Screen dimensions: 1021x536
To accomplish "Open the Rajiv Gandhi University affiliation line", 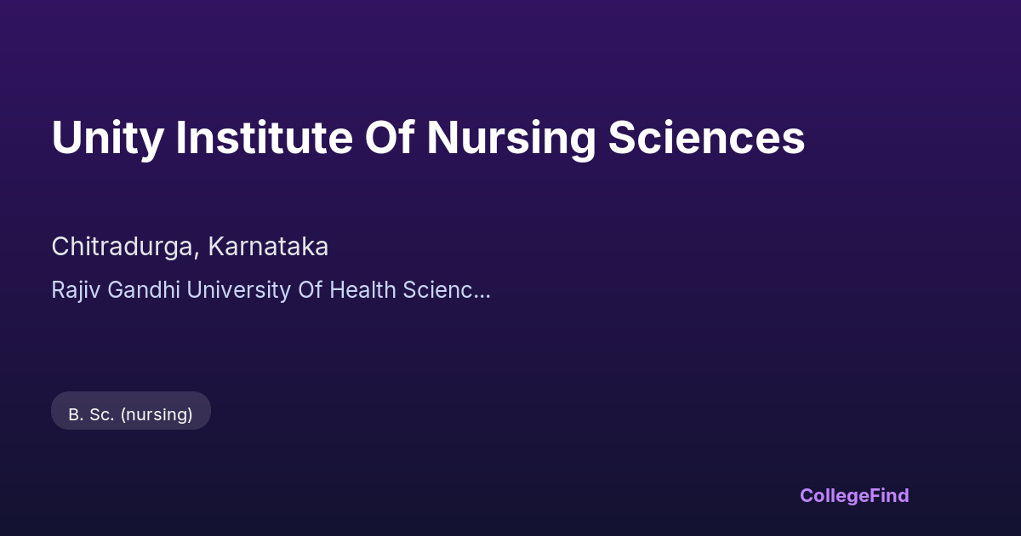I will click(x=271, y=290).
